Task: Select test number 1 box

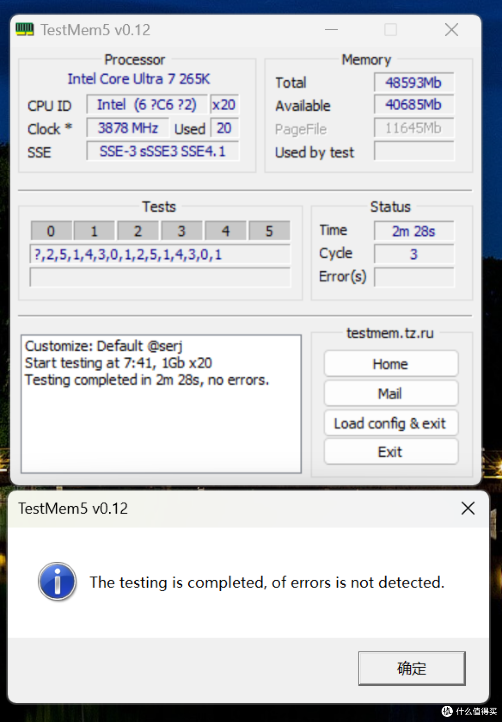Action: coord(94,231)
